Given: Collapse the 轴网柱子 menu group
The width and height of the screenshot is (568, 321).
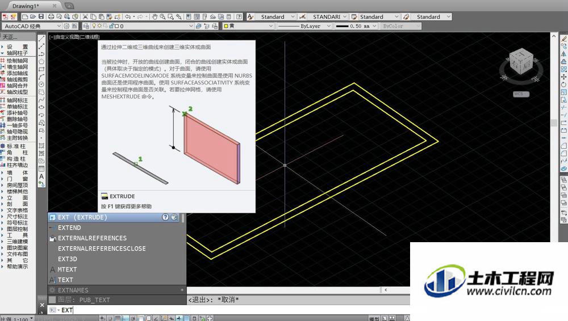Looking at the screenshot, I should tap(17, 53).
